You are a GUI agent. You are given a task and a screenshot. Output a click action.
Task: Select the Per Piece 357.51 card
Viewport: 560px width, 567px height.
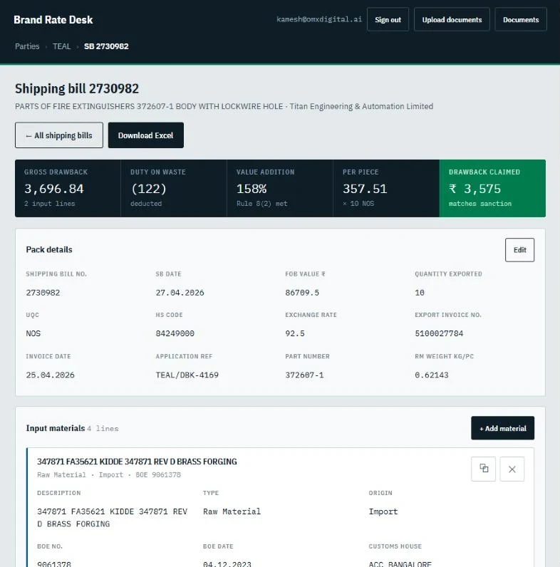click(x=386, y=188)
